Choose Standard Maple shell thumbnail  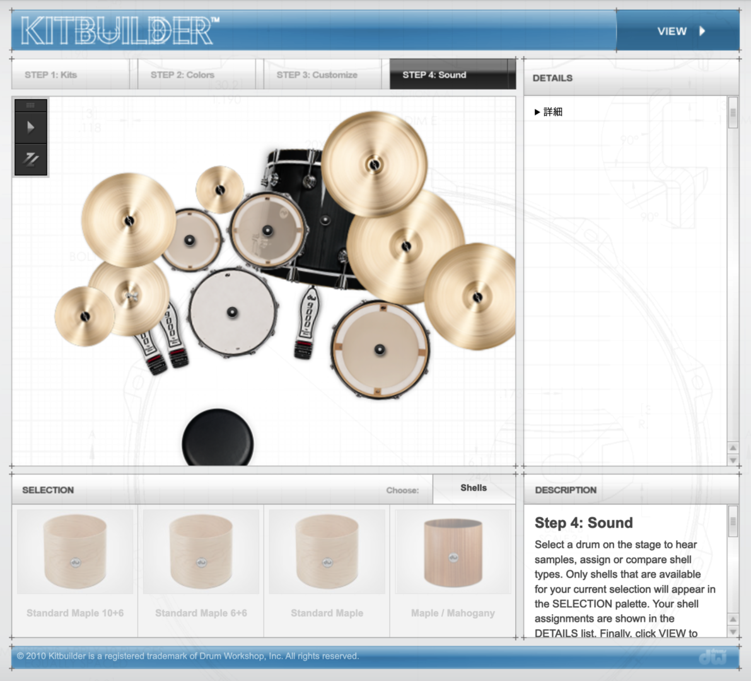pyautogui.click(x=327, y=552)
